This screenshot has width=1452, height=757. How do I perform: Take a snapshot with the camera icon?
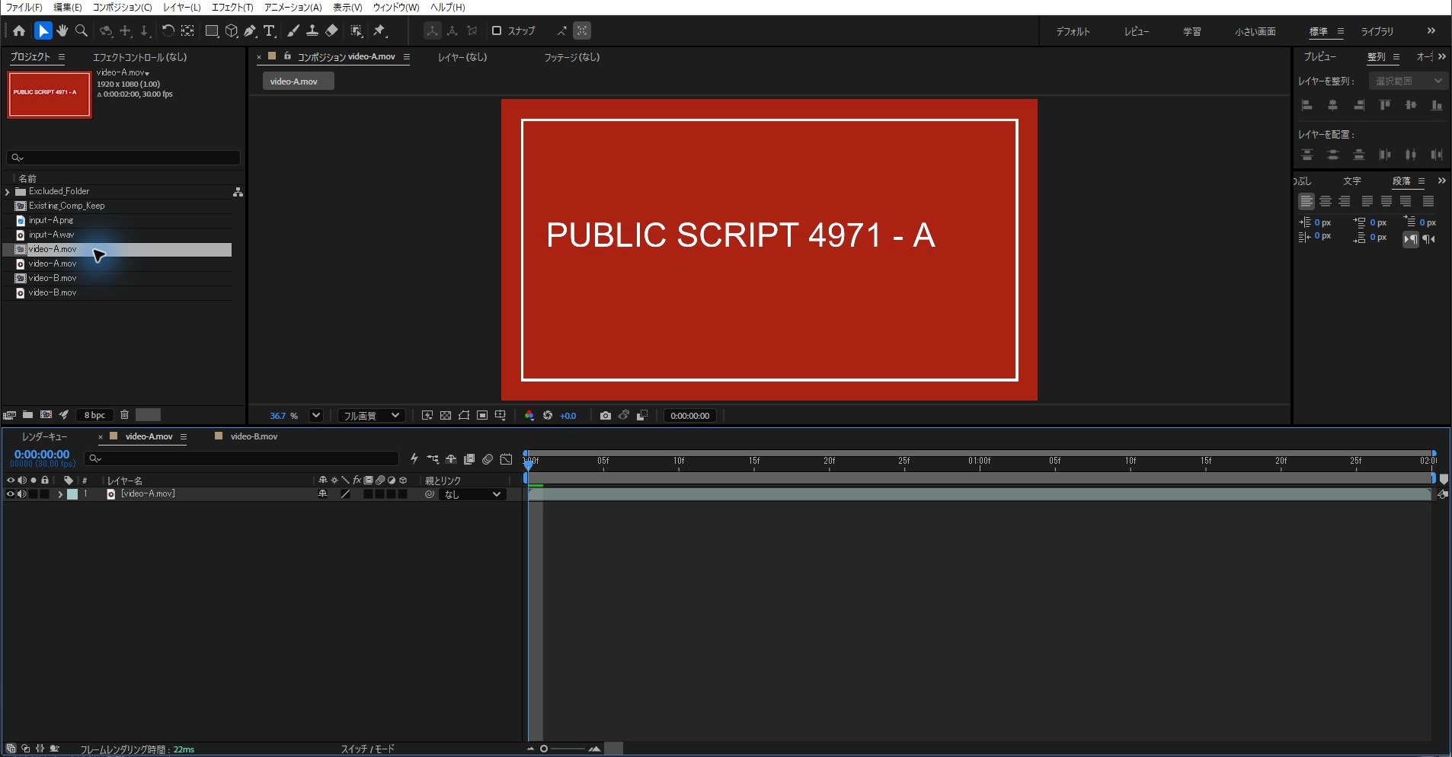pyautogui.click(x=606, y=416)
